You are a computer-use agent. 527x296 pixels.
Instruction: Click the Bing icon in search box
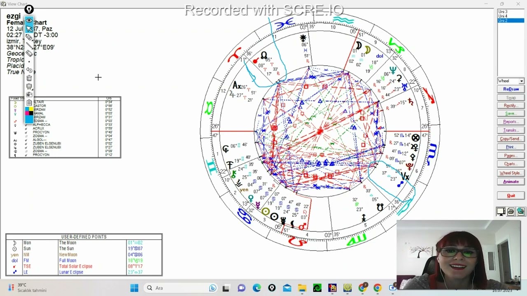(x=212, y=288)
